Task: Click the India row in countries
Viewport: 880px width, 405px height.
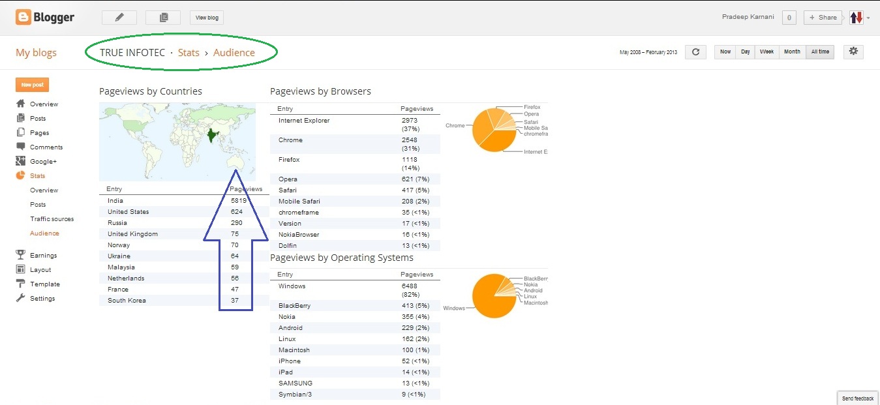Action: tap(184, 201)
